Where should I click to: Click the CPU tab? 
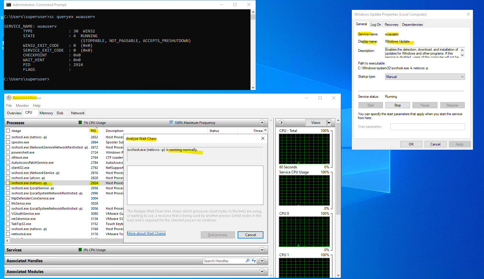coord(29,112)
